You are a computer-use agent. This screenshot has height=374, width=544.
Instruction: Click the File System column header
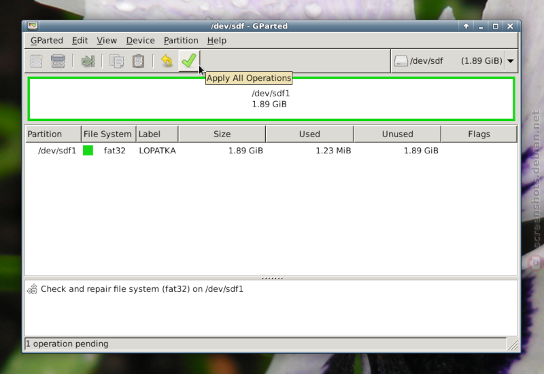(x=109, y=134)
